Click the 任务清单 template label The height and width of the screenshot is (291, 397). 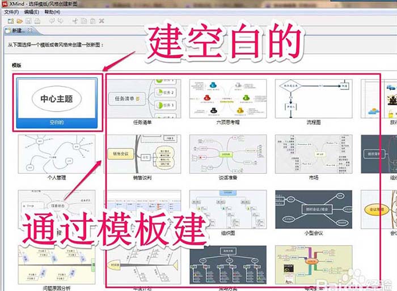point(142,123)
